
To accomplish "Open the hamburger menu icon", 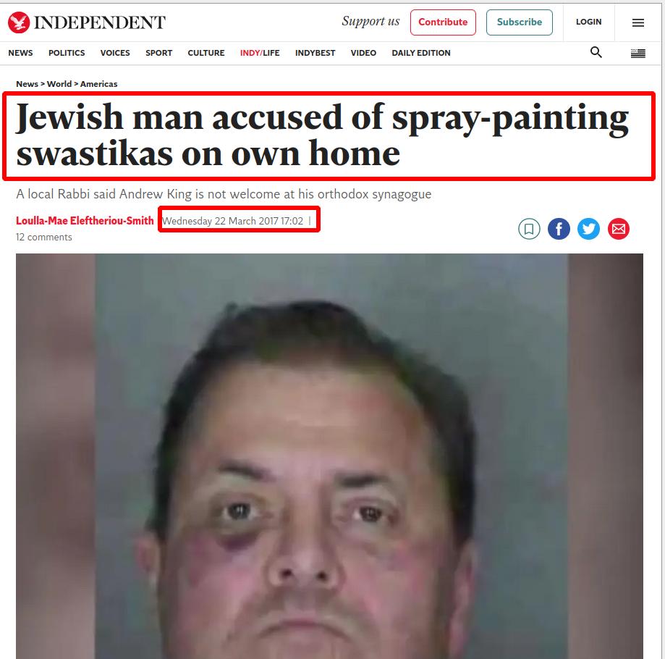I will [638, 22].
